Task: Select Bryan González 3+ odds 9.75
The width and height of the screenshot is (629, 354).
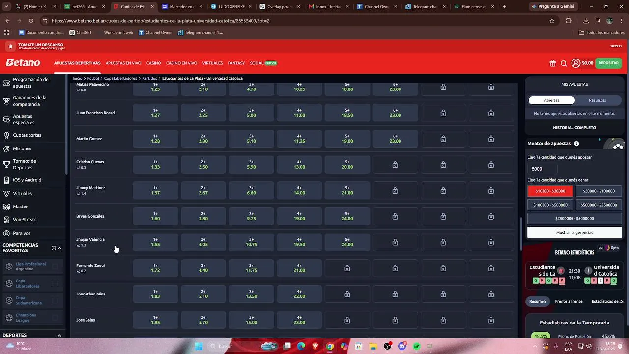Action: [x=251, y=216]
